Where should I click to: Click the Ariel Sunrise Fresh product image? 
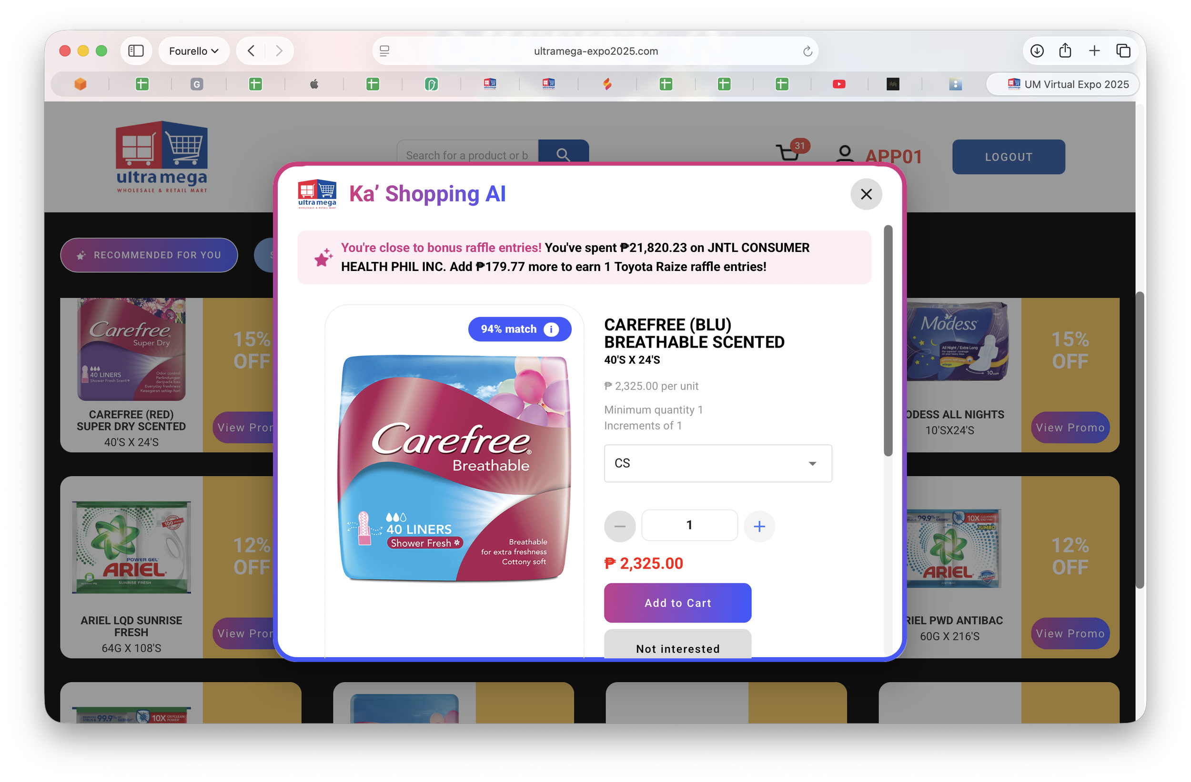click(x=131, y=547)
